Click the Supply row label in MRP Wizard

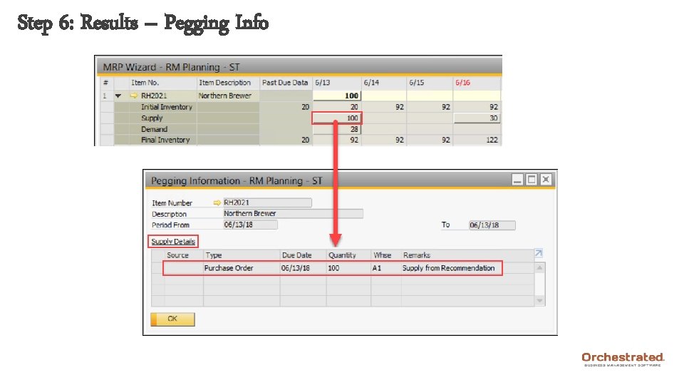pos(152,118)
